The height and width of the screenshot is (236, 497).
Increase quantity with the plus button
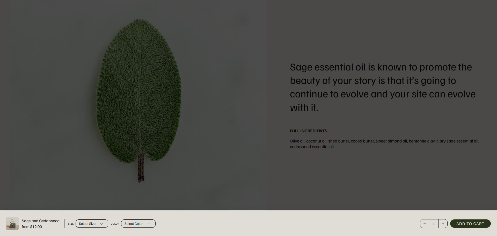coord(443,224)
